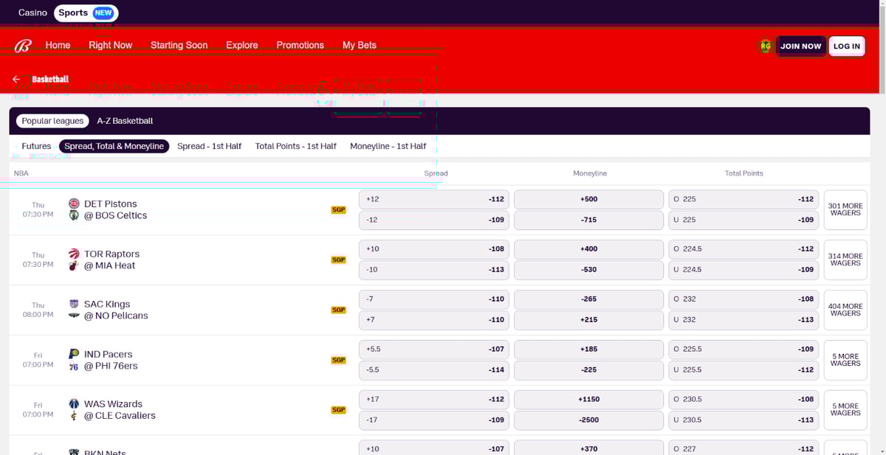Open 314 MORE WAGERS for Raptors game
Image resolution: width=886 pixels, height=455 pixels.
point(845,260)
